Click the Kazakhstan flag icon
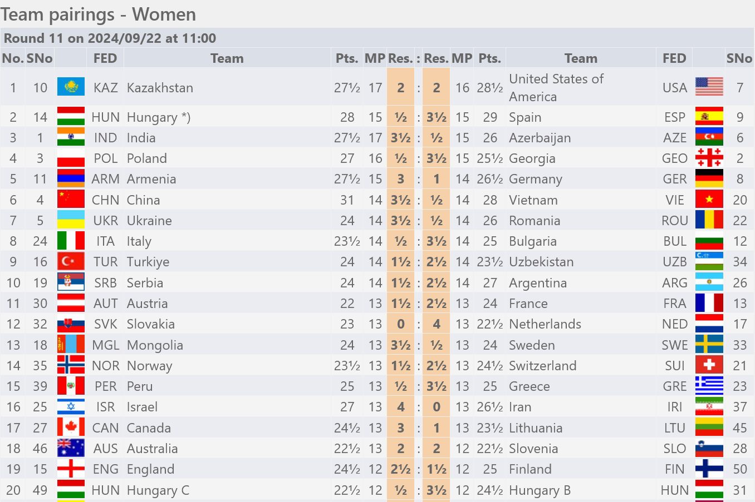755x502 pixels. (71, 87)
